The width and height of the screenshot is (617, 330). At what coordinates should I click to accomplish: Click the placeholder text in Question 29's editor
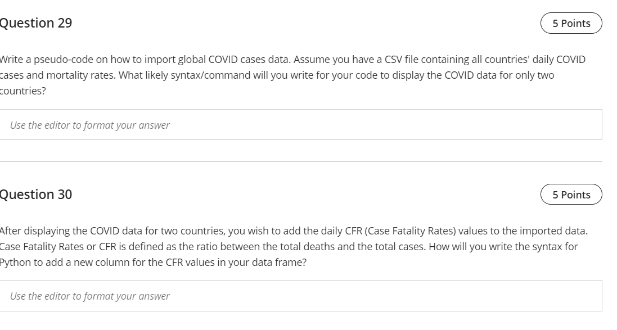tap(90, 125)
